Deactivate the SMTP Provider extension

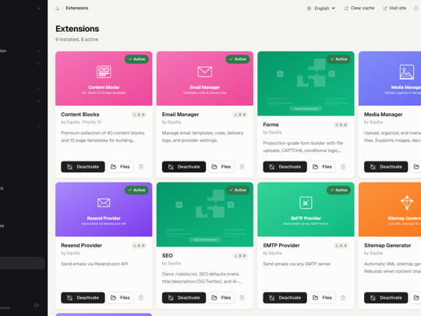point(285,298)
